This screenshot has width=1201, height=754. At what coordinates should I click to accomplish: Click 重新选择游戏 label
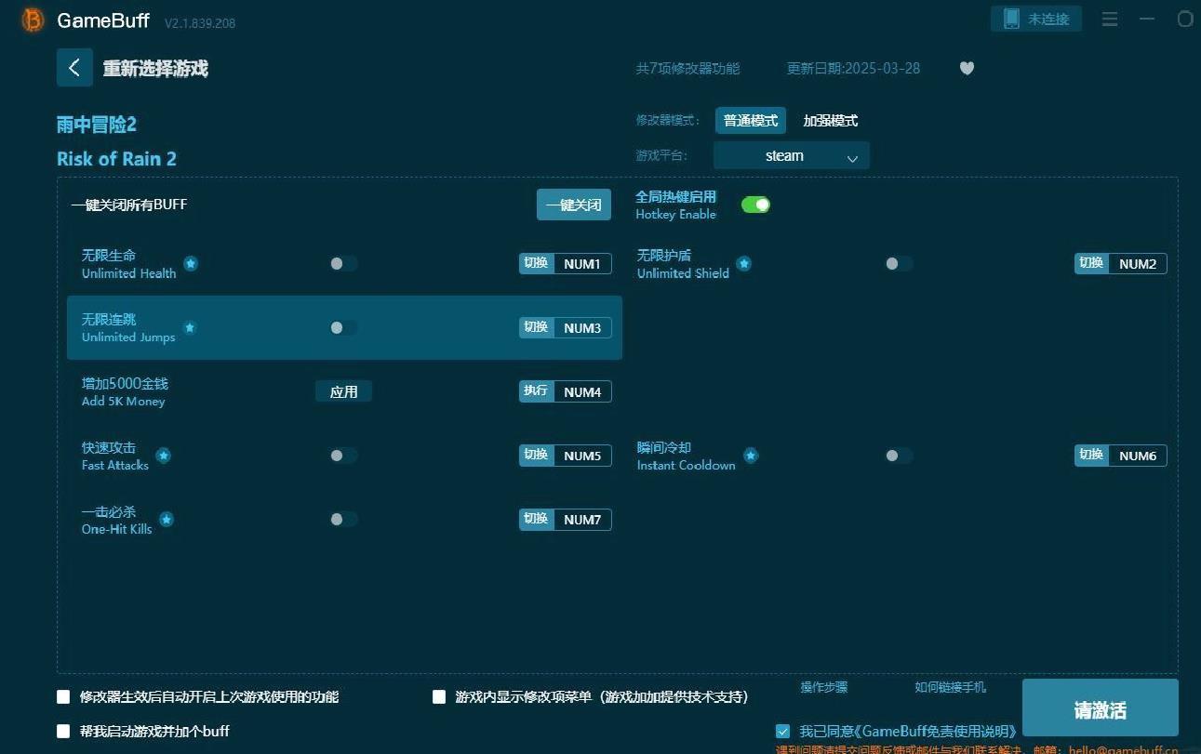[x=155, y=68]
